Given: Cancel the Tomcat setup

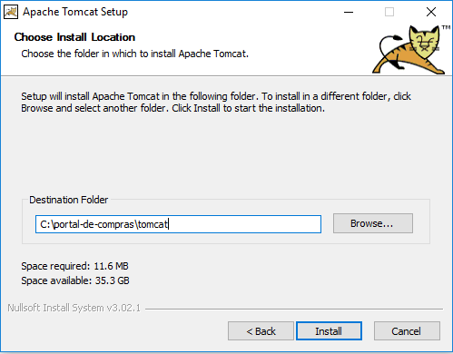Looking at the screenshot, I should click(407, 331).
